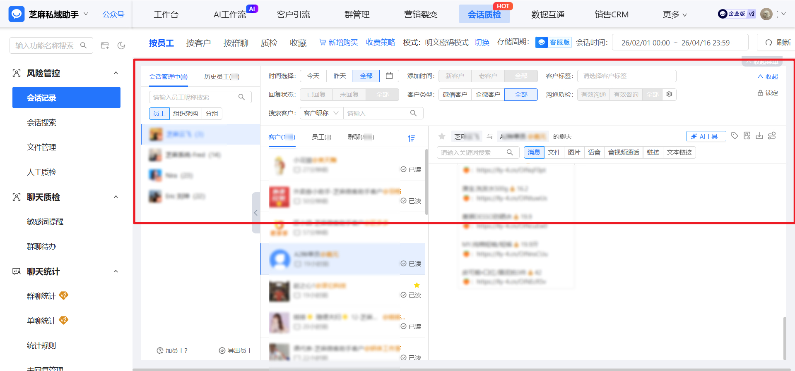This screenshot has width=795, height=371.
Task: Open the 会话时间 date range picker
Action: point(680,43)
